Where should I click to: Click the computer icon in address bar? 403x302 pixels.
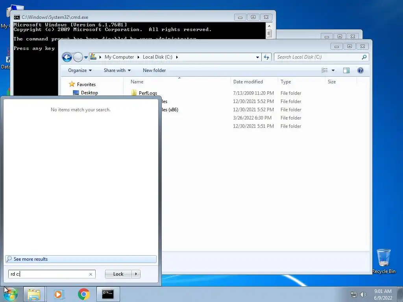point(93,57)
